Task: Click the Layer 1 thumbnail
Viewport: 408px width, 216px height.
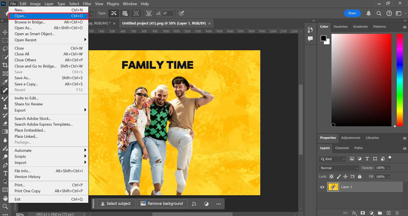Action: [333, 187]
